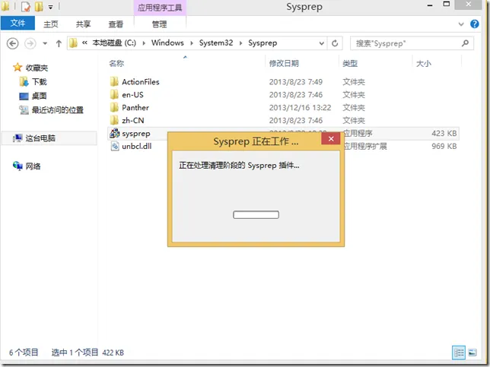Switch to the 主页 ribbon tab

(x=51, y=24)
